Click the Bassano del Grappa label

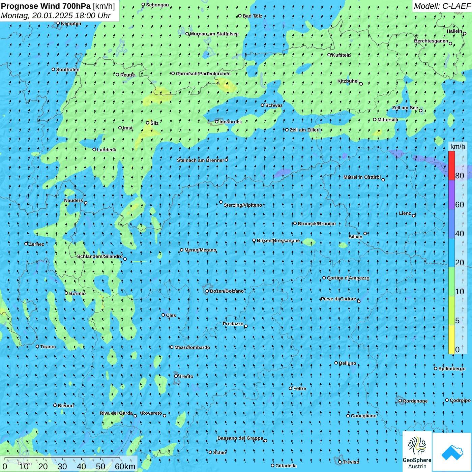(240, 438)
